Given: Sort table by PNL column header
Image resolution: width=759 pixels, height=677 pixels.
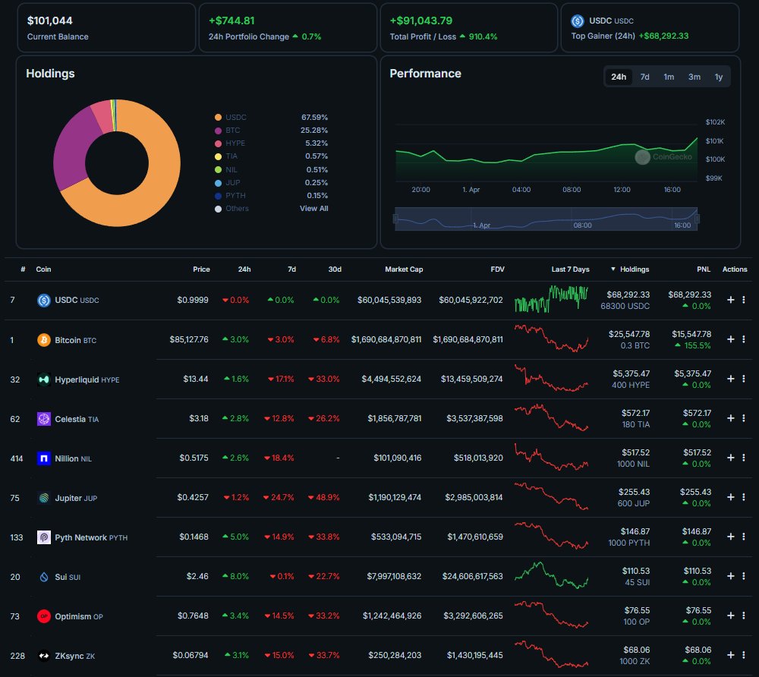Looking at the screenshot, I should point(704,269).
